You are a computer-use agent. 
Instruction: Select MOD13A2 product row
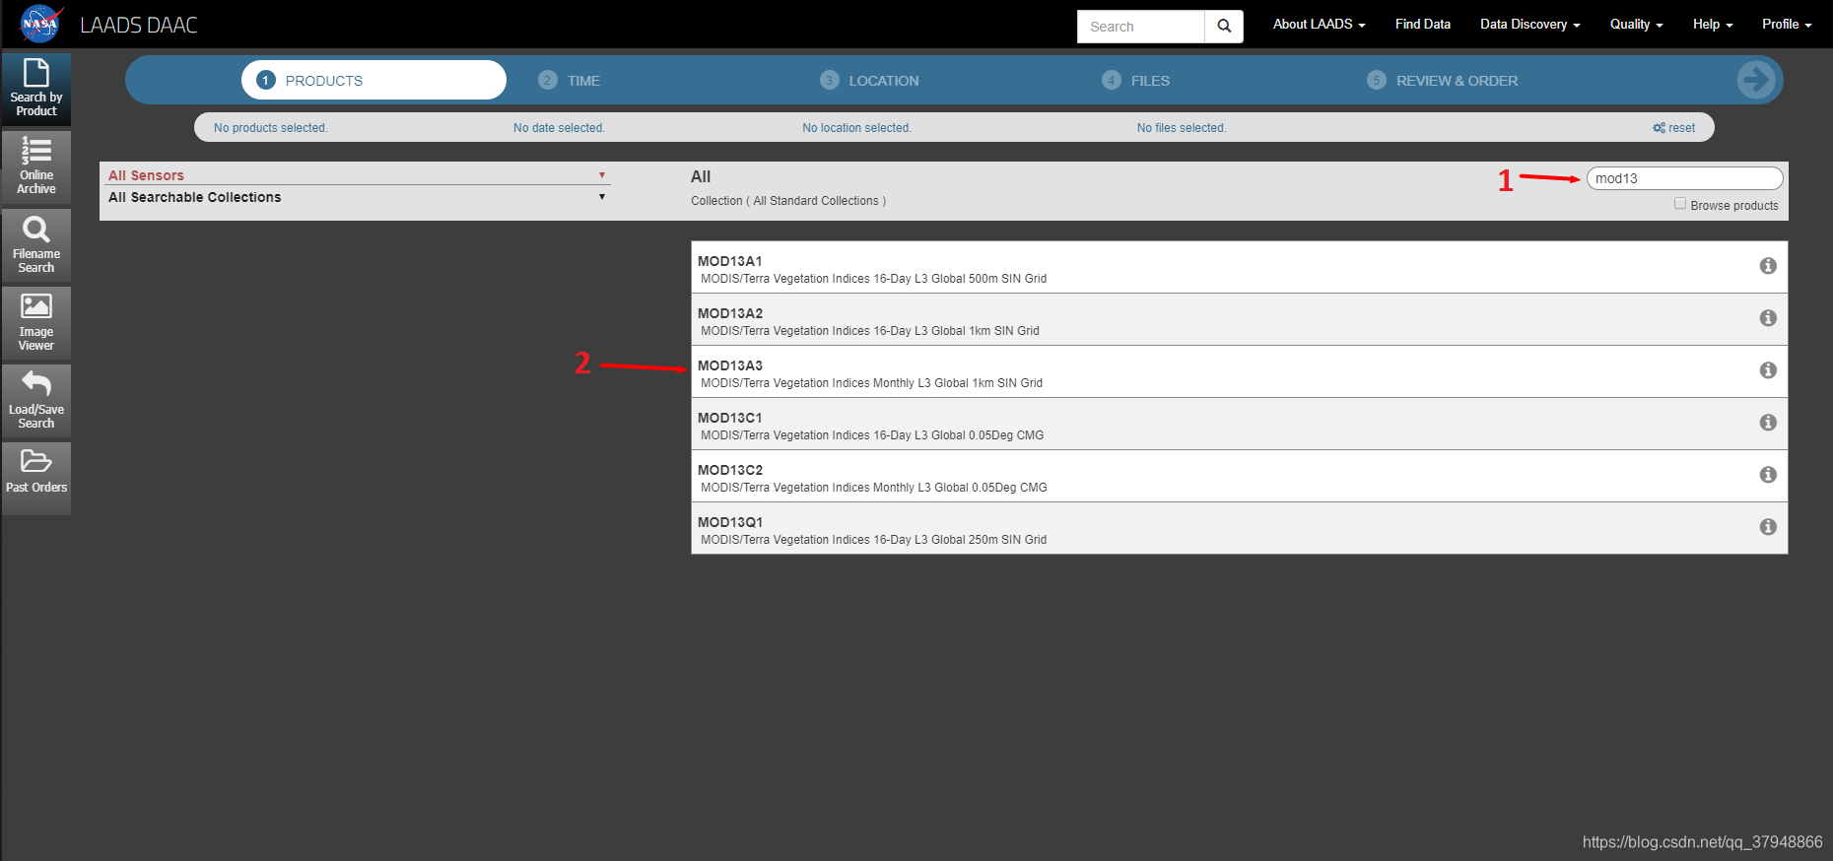point(1240,319)
